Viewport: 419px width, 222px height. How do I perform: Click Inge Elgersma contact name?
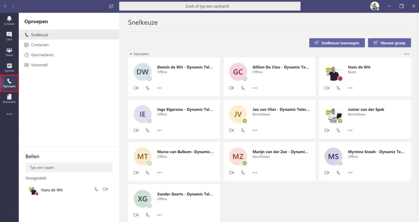click(x=185, y=109)
